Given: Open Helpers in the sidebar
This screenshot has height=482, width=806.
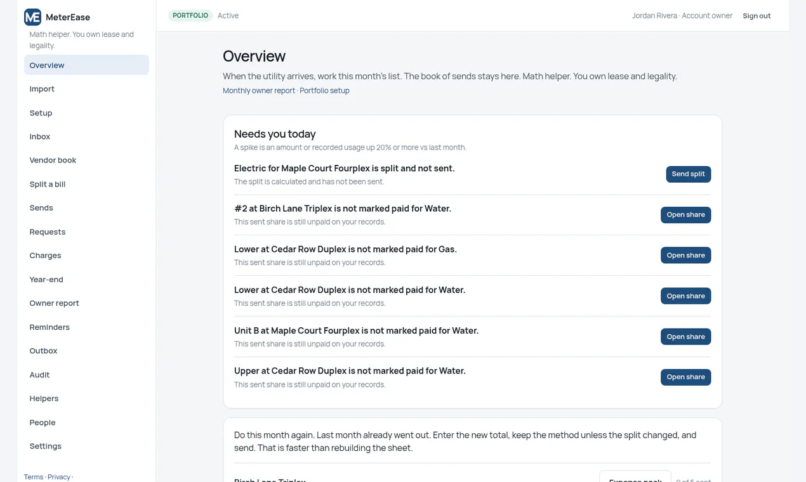Looking at the screenshot, I should point(86,398).
